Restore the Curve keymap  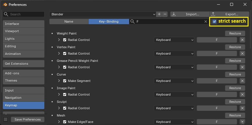235,74
